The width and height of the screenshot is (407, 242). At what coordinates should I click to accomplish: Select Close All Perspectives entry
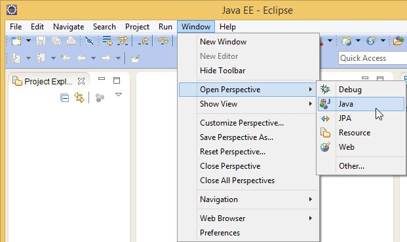(x=248, y=181)
